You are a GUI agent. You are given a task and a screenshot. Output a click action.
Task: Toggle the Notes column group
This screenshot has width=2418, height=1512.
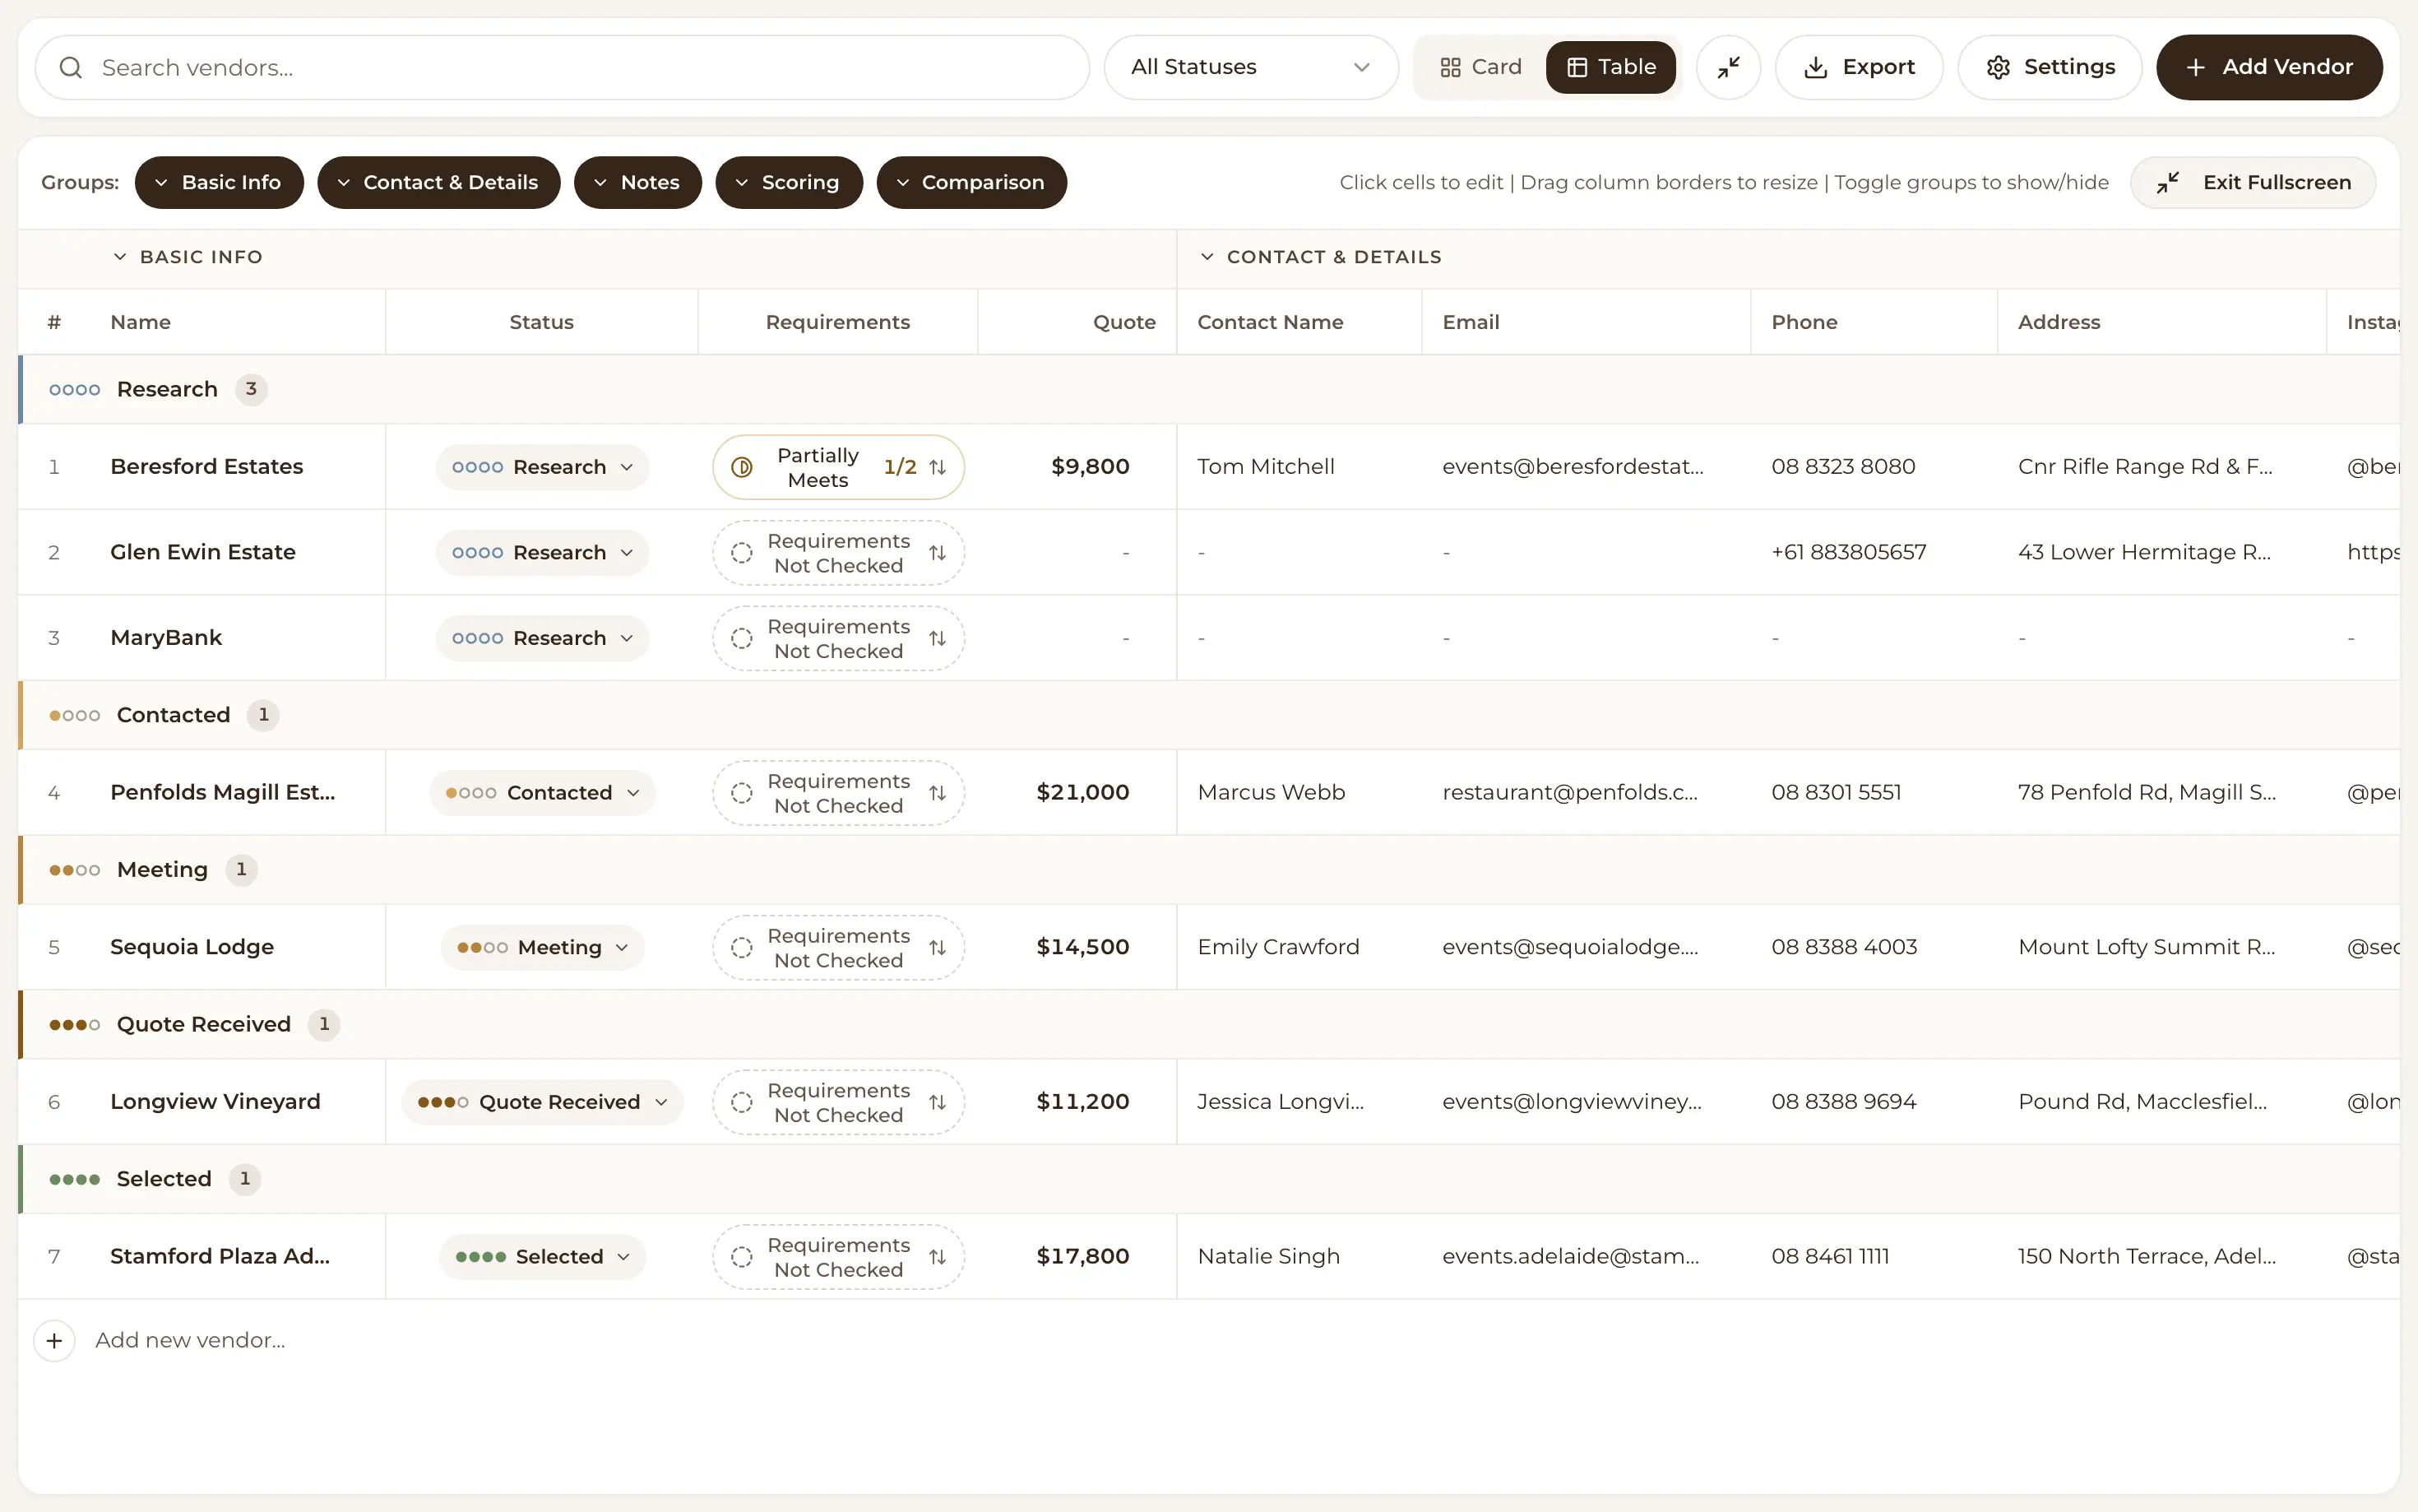tap(637, 182)
